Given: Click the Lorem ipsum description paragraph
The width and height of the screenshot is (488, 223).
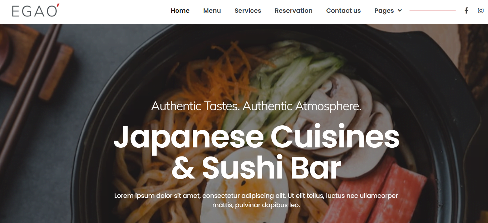Looking at the screenshot, I should point(256,200).
